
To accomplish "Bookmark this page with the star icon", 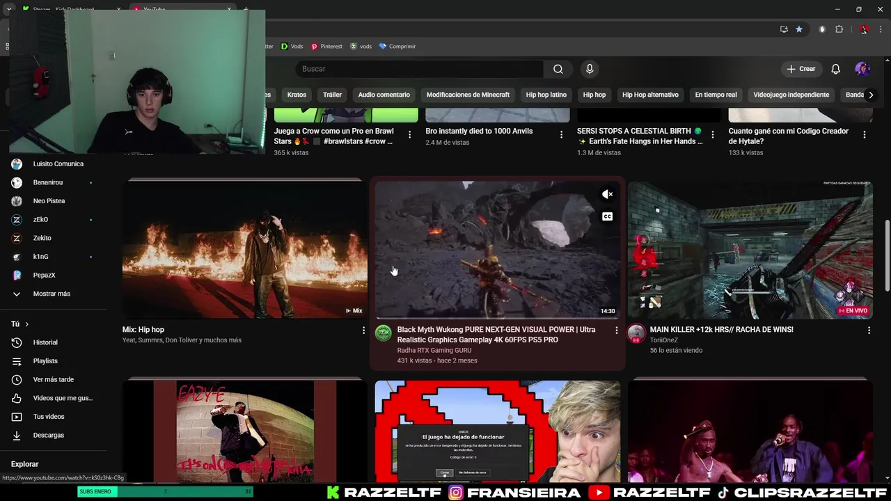I will click(x=799, y=29).
